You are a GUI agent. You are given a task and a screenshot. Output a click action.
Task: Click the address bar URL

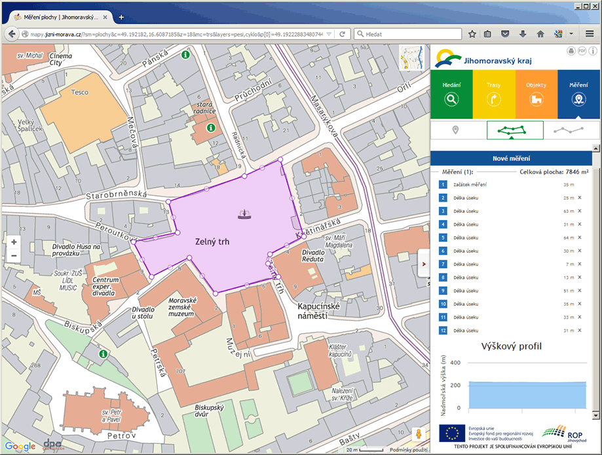click(177, 34)
